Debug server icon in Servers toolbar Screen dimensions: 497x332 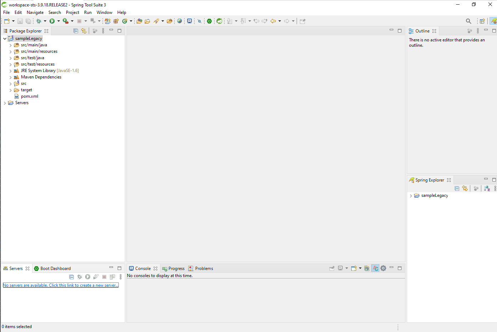coord(80,277)
